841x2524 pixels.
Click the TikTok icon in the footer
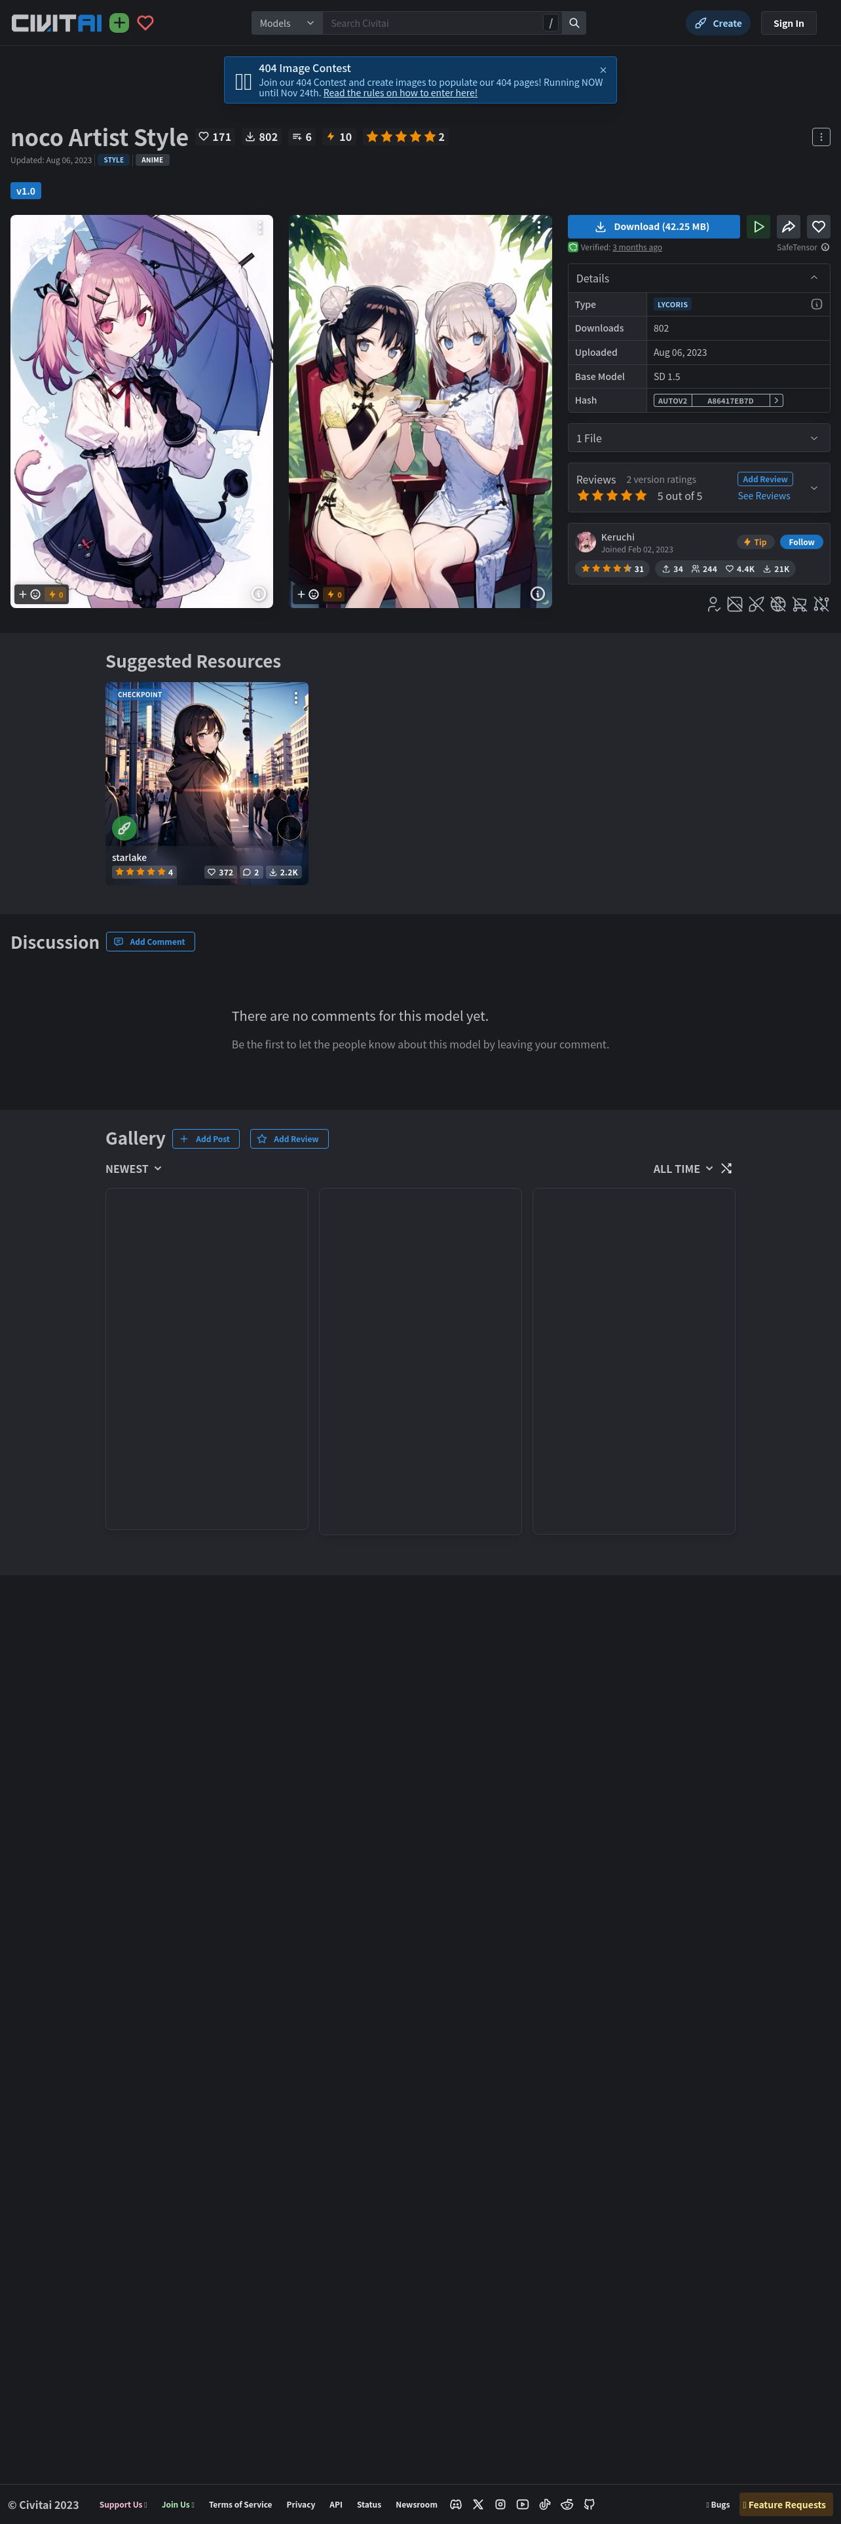[x=544, y=2504]
